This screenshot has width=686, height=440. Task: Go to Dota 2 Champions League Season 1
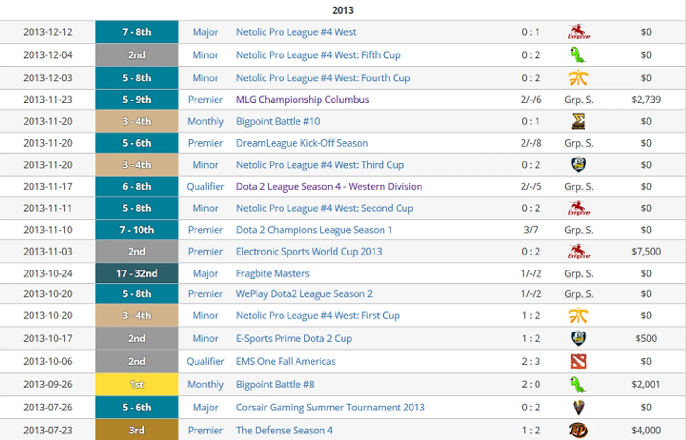pyautogui.click(x=313, y=230)
